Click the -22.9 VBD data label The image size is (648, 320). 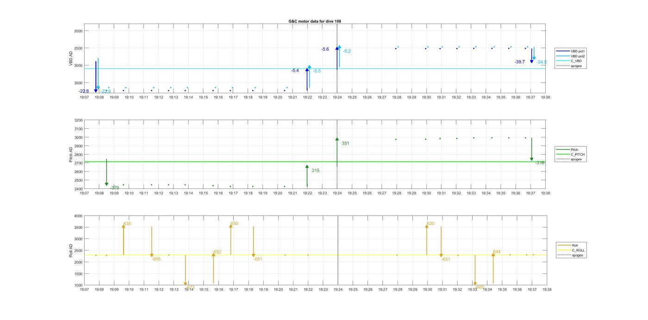point(106,91)
